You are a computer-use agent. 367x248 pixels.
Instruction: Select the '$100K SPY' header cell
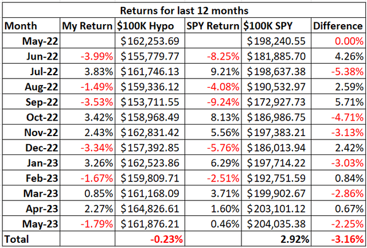276,26
